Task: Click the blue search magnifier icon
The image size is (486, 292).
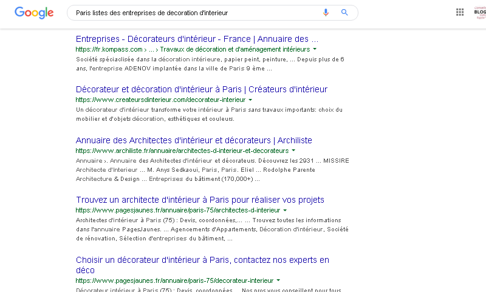Action: tap(344, 12)
